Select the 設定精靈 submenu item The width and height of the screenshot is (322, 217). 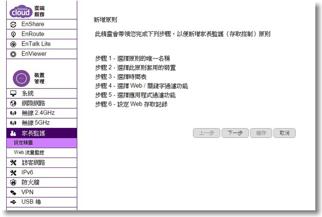[42, 143]
